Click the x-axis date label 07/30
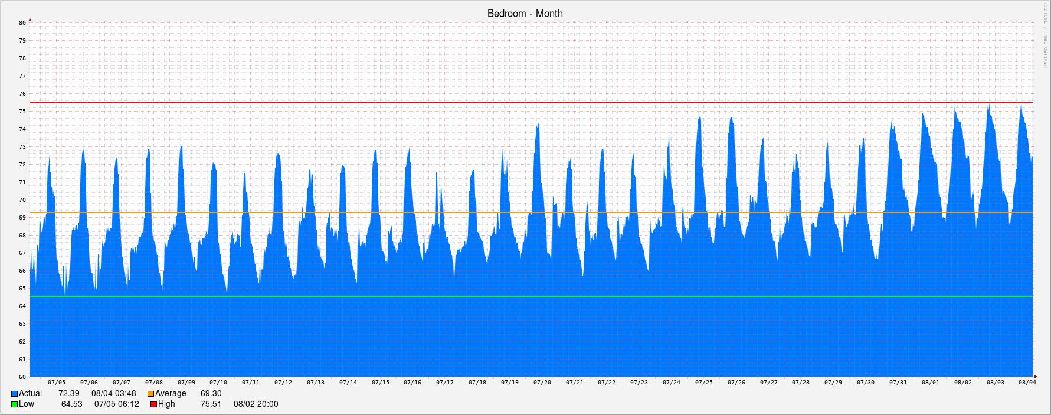Screen dimensions: 1051x415 coord(866,383)
